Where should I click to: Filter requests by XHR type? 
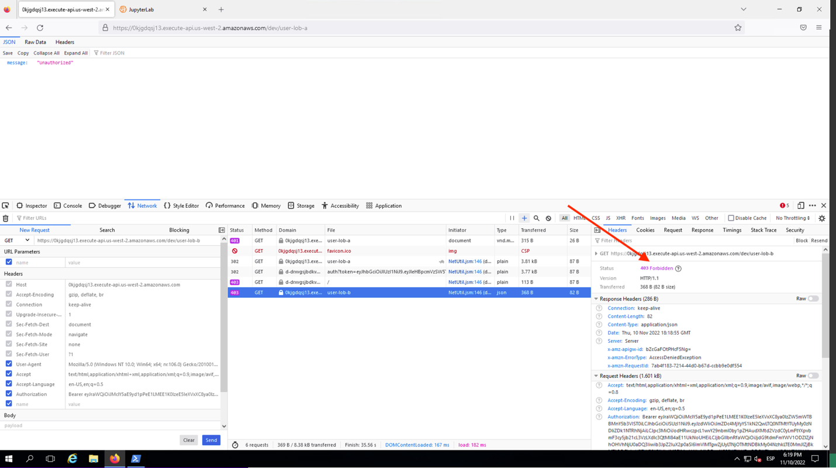click(x=621, y=218)
